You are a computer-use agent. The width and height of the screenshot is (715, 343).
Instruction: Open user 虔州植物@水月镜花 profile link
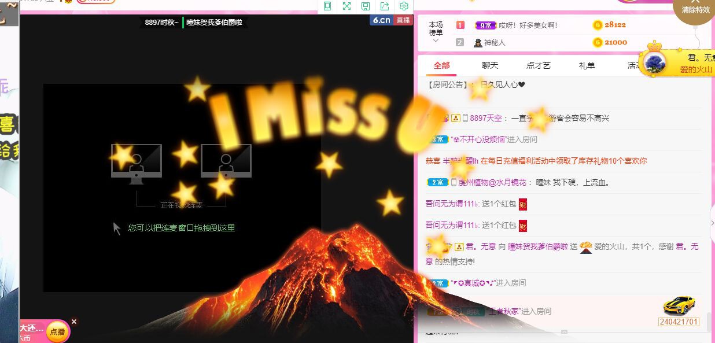pos(492,182)
